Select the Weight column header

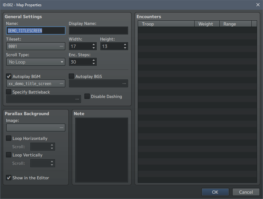207,24
